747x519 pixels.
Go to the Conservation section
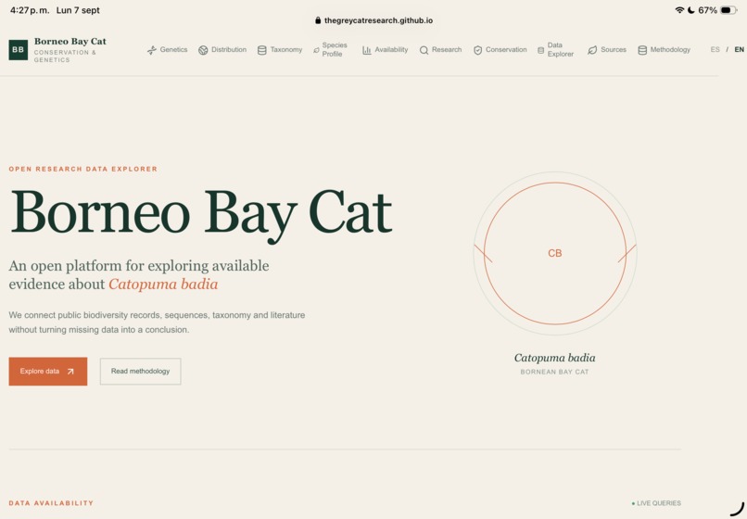pyautogui.click(x=500, y=49)
